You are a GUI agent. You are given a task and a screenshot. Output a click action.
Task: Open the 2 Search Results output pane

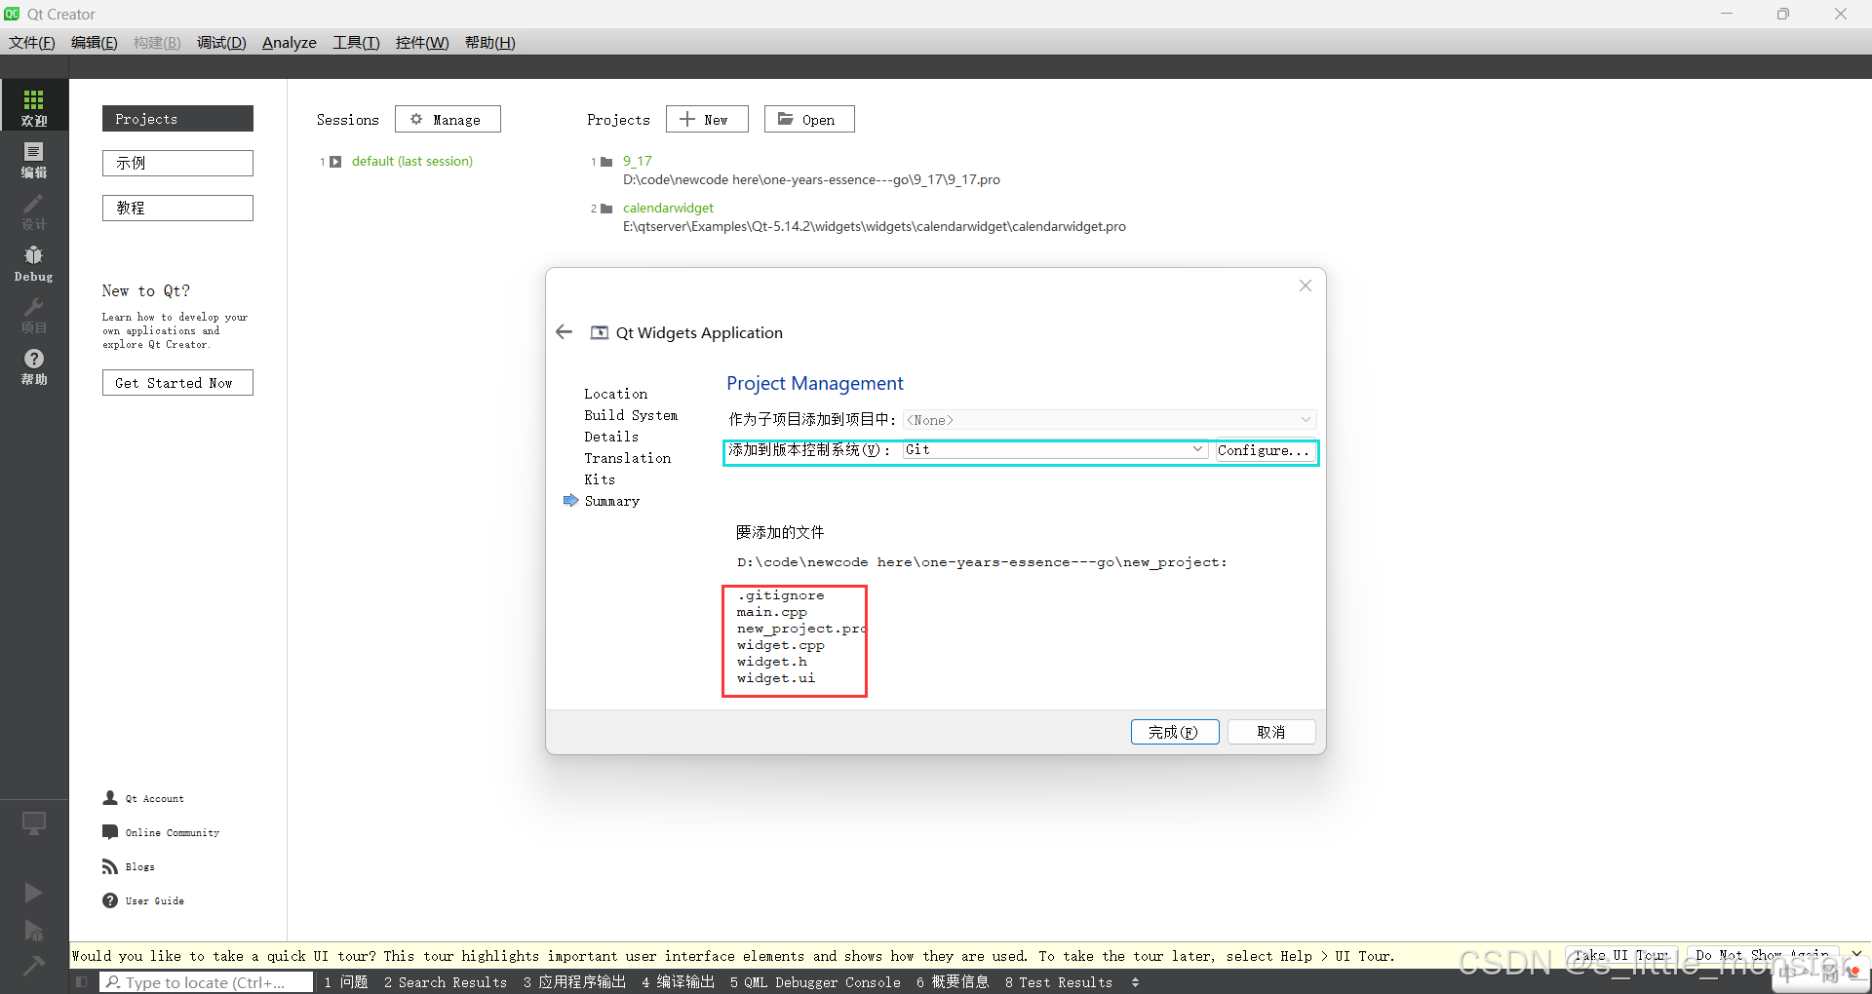[446, 982]
